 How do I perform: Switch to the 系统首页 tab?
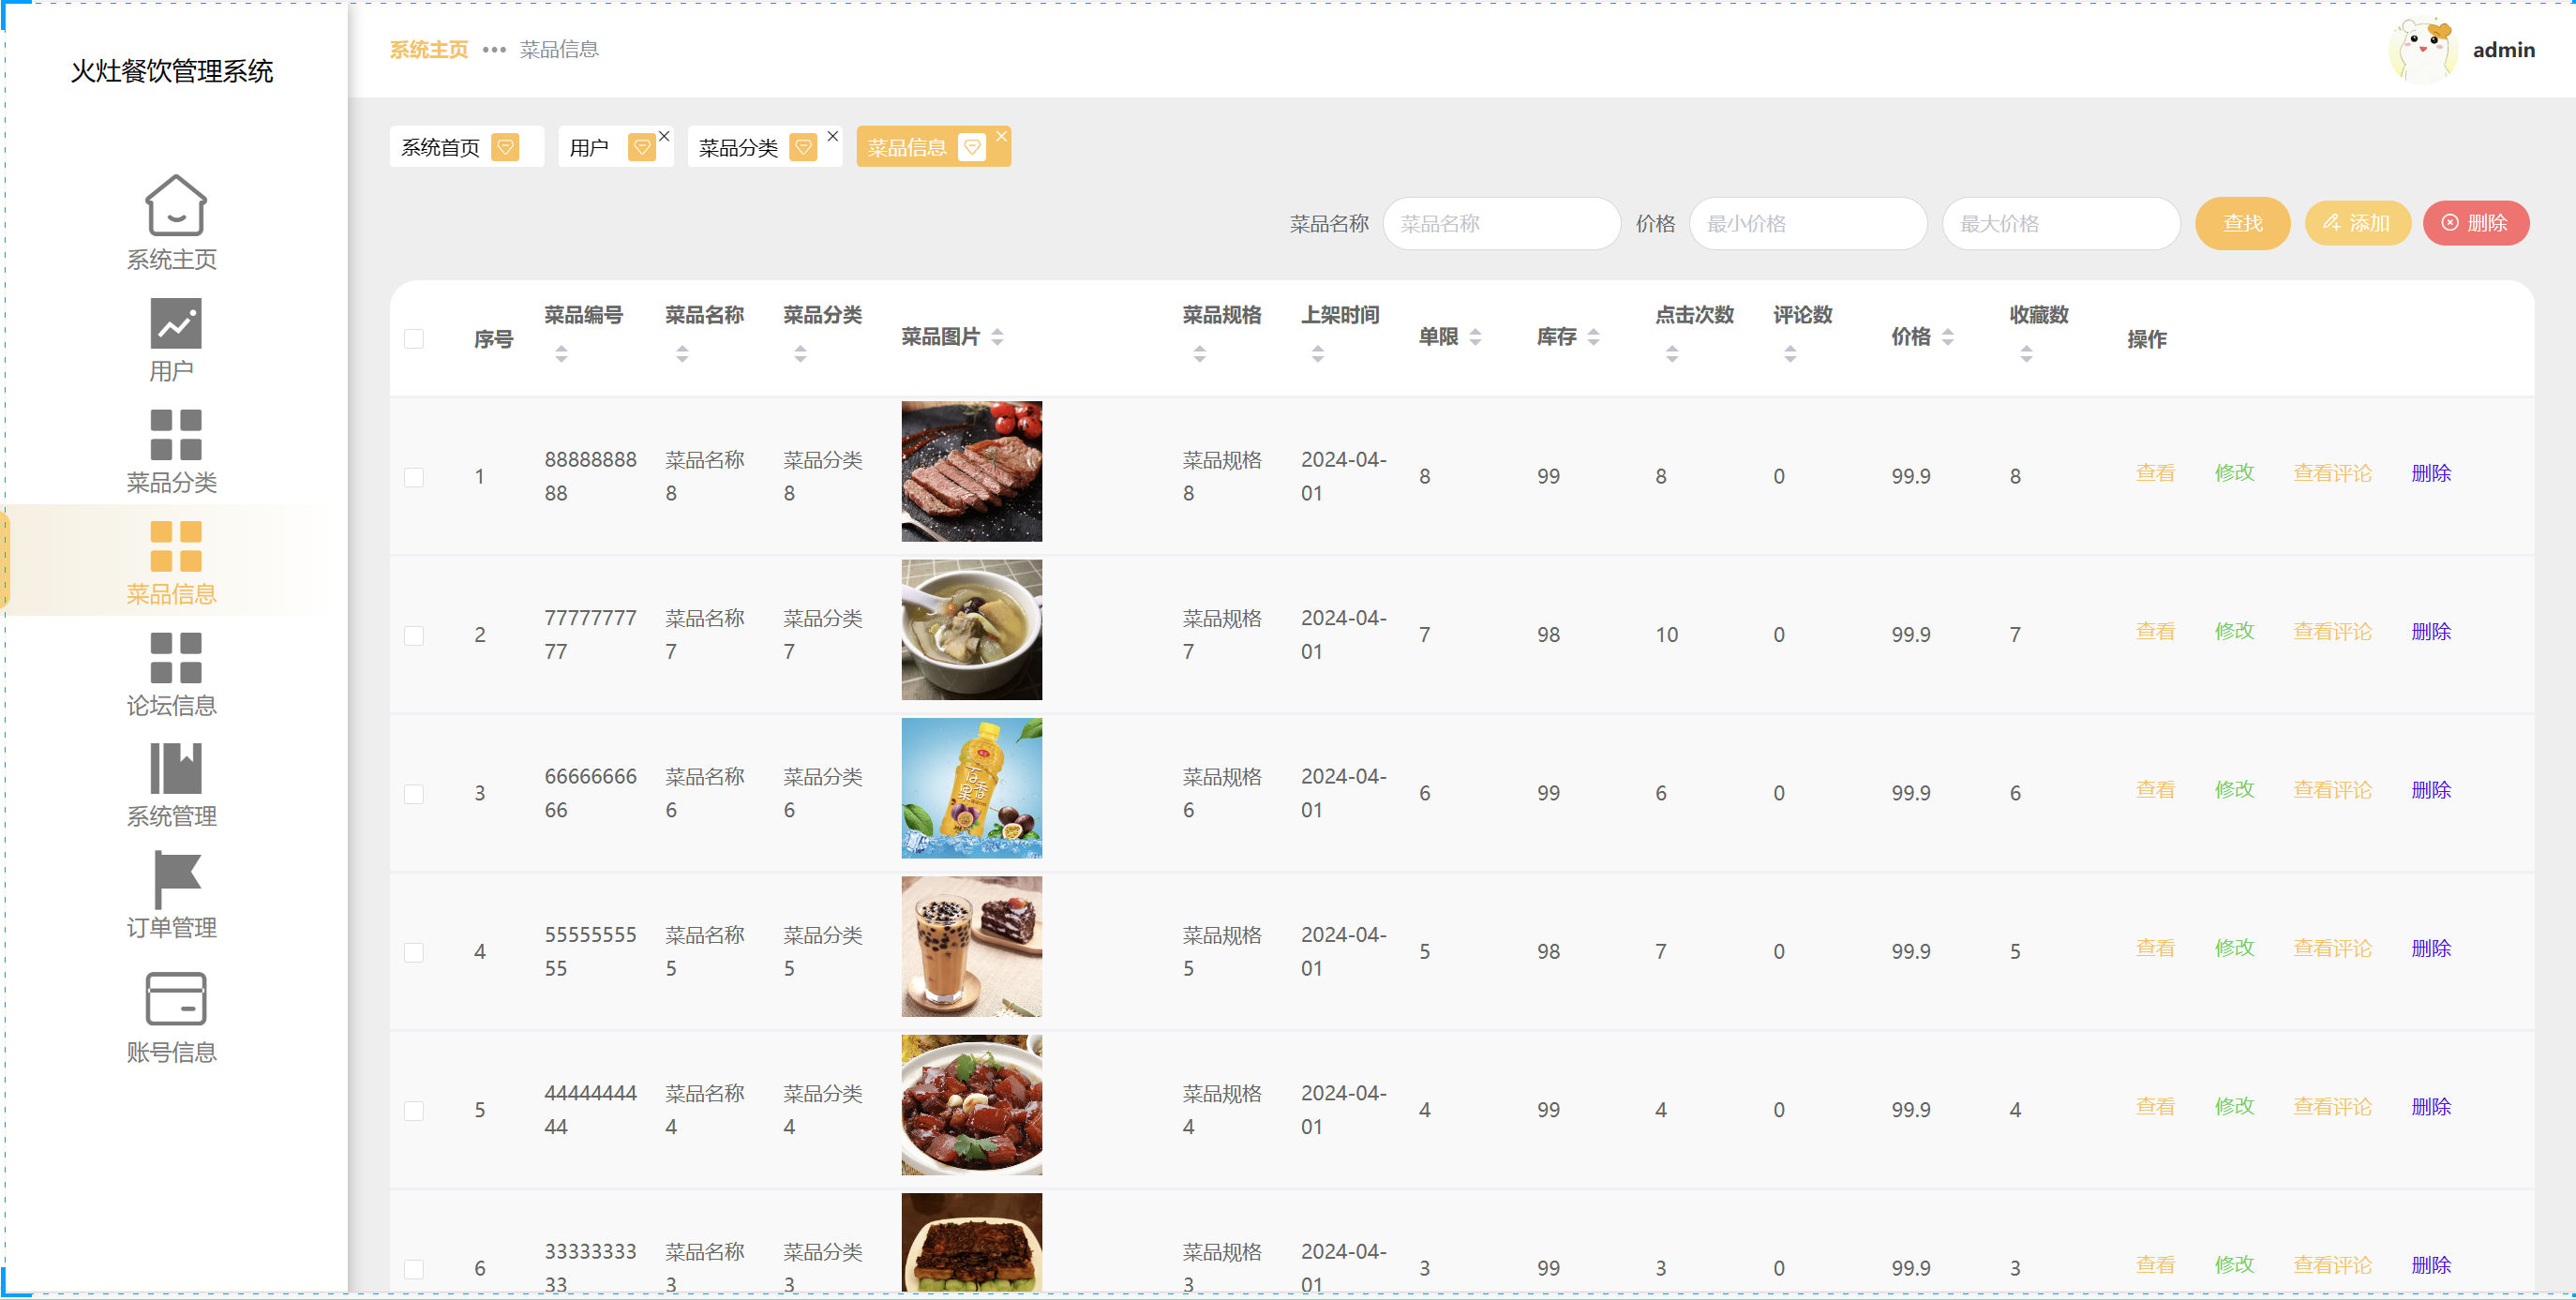click(x=440, y=148)
